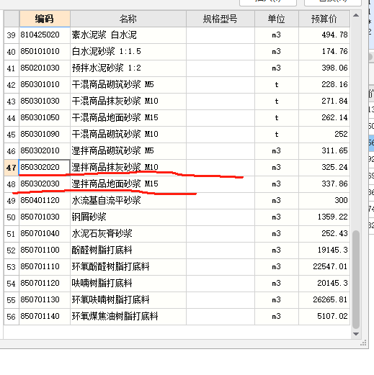Click the 单位 column header

pos(277,19)
